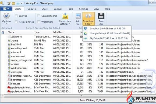
Task: Tick the Watermark checkbox
Action: point(39,22)
